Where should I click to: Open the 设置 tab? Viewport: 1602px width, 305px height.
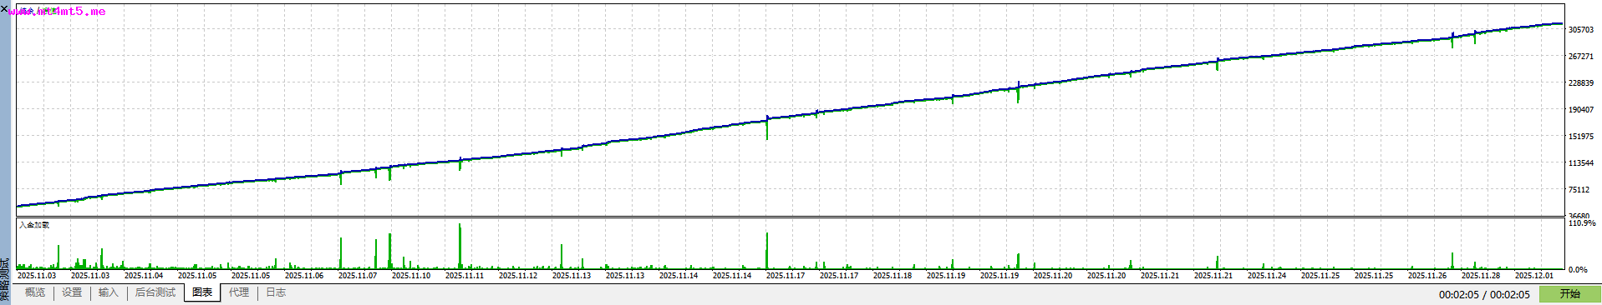click(x=72, y=292)
